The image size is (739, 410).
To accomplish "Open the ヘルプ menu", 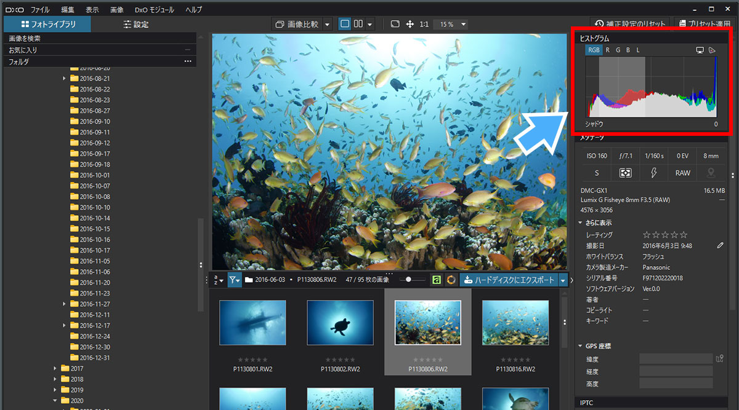I will [x=193, y=9].
